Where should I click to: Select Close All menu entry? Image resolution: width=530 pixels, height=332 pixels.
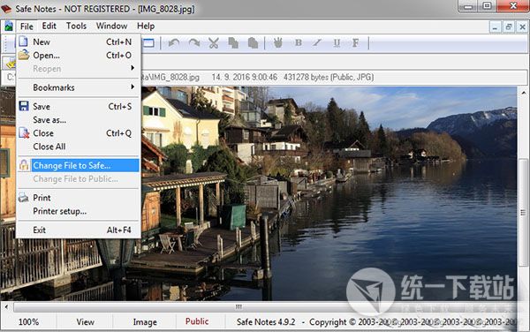coord(79,147)
